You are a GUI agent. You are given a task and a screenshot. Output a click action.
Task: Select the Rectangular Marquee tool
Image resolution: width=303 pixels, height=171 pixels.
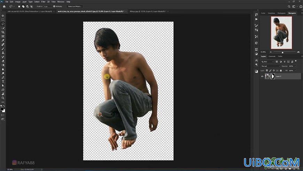(3, 20)
